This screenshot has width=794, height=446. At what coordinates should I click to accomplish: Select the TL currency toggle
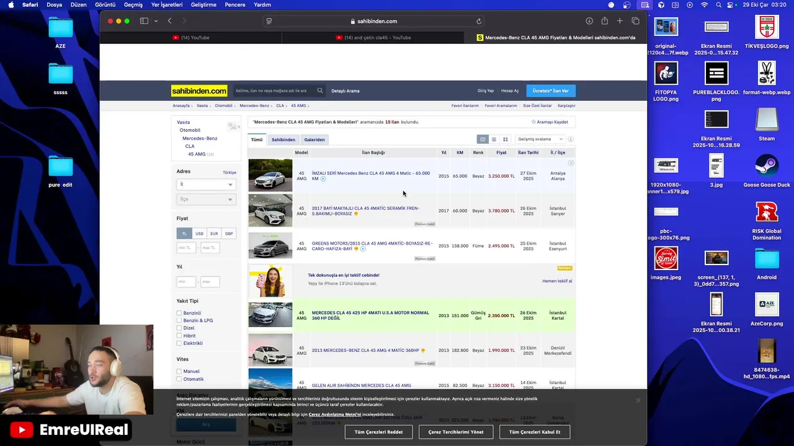click(x=184, y=234)
